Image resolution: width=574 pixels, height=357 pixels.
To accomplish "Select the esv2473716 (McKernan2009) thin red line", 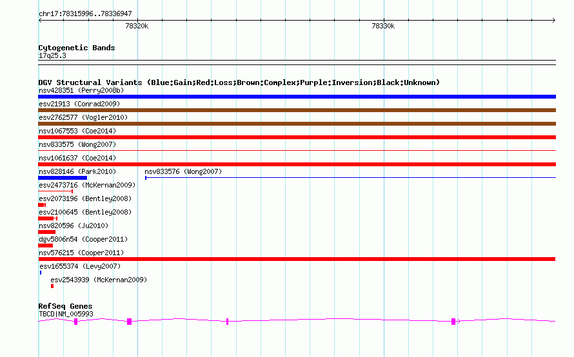I will pyautogui.click(x=55, y=191).
